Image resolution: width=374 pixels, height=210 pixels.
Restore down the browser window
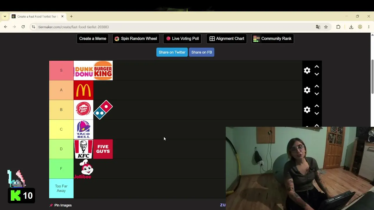[x=357, y=16]
